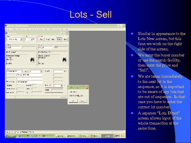The image size is (191, 143).
Task: Minimize the main Gavelog application window
Action: click(x=119, y=26)
